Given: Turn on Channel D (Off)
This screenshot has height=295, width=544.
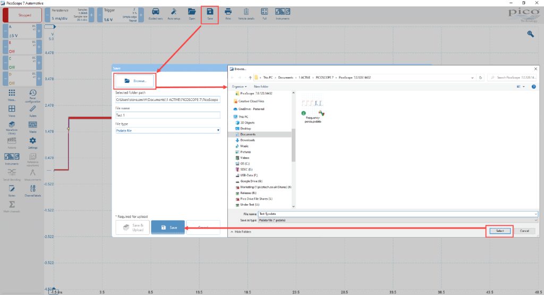Looking at the screenshot, I should [x=22, y=79].
